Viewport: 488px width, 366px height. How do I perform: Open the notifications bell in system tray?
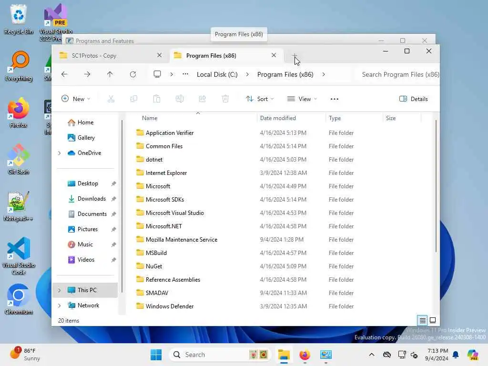456,355
